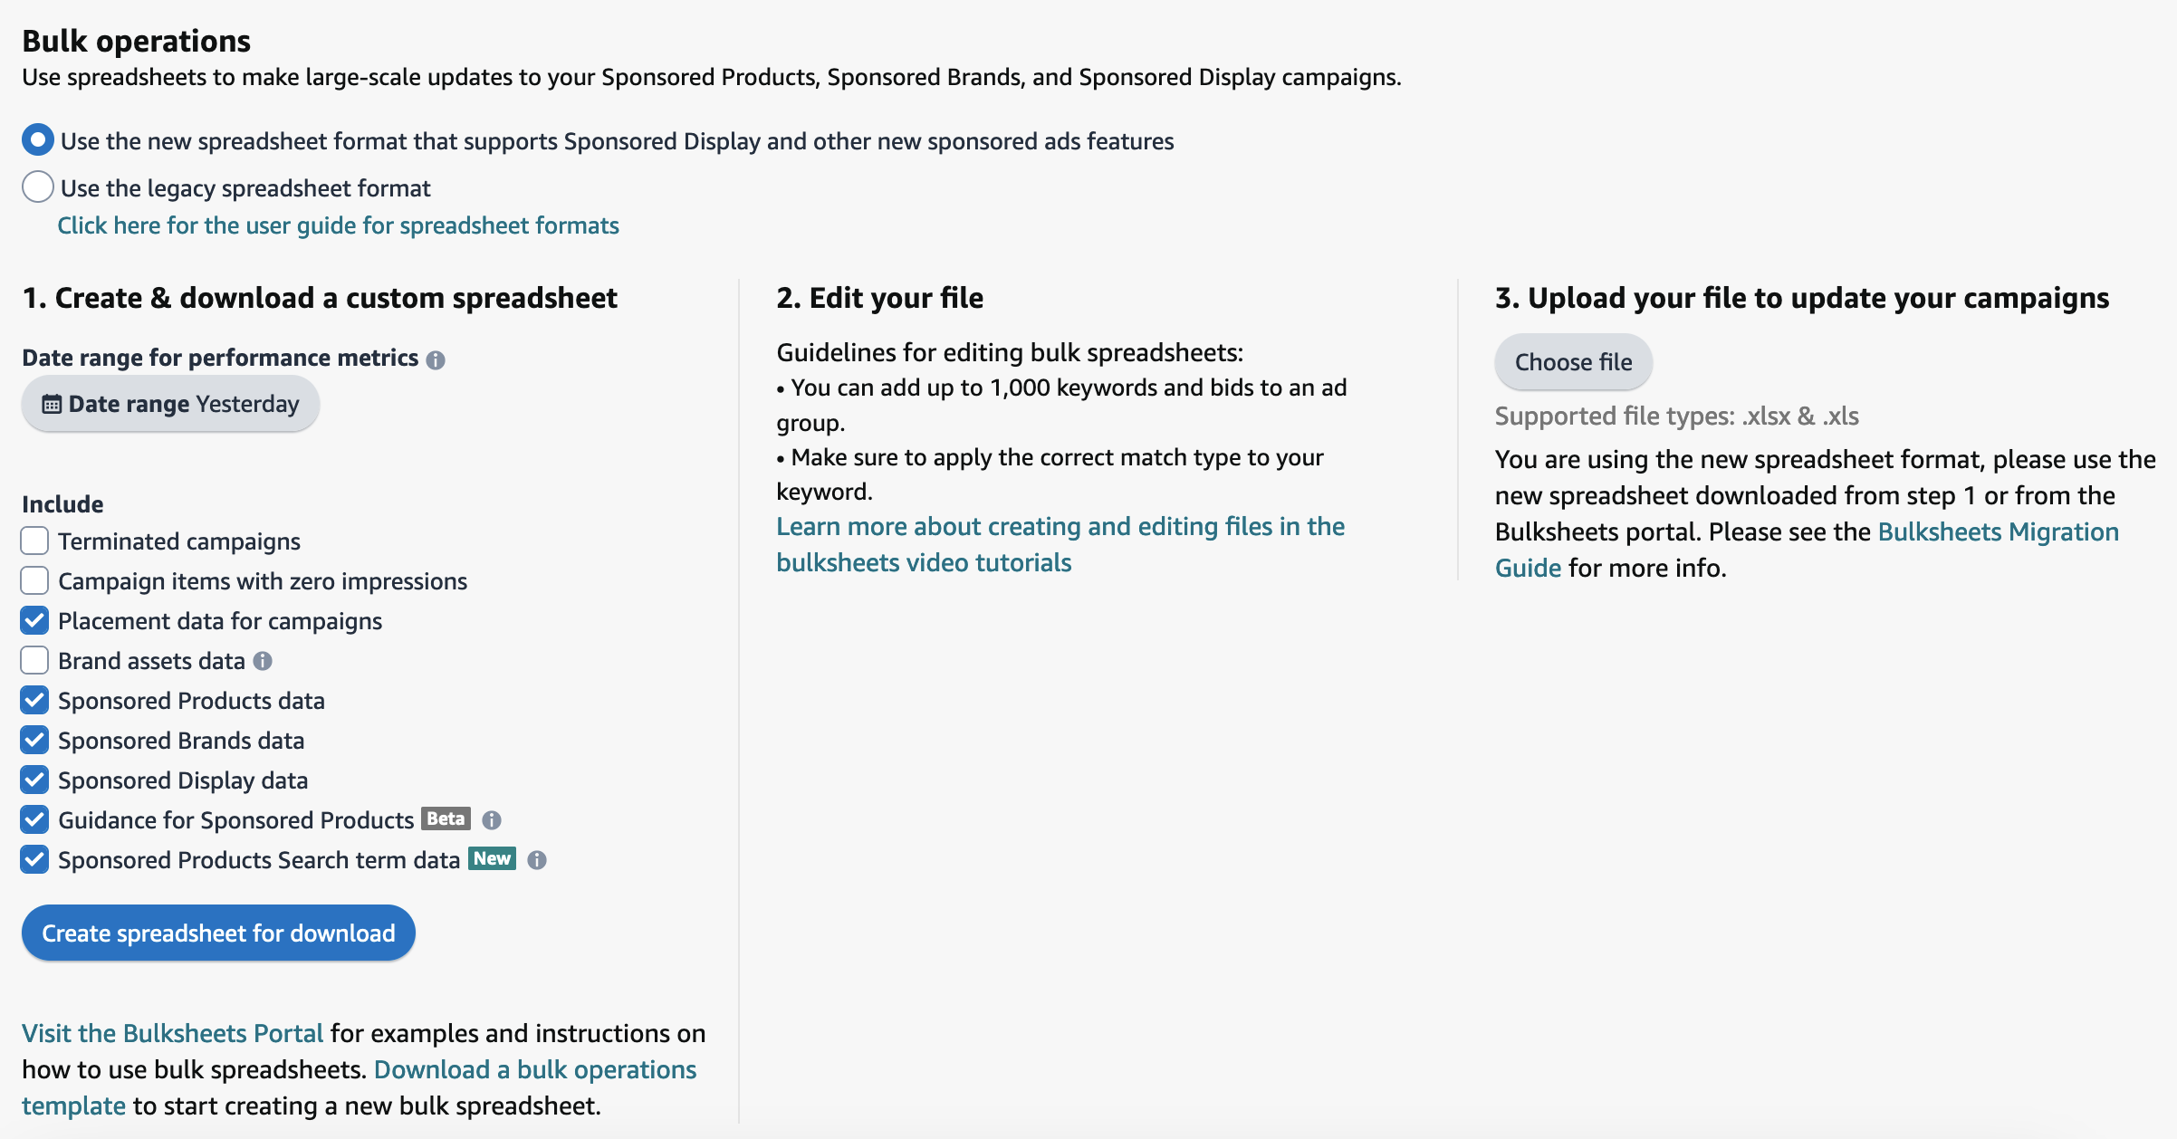Toggle Sponsored Display data checkbox
The image size is (2177, 1139).
(x=34, y=780)
